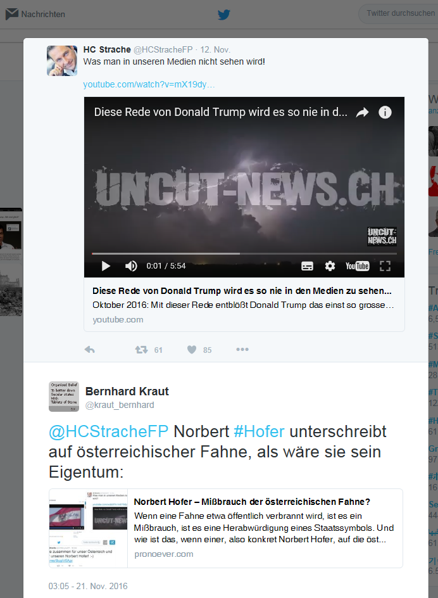Screen dimensions: 438x598
Task: Like the HC Strache tweet
Action: click(x=192, y=349)
